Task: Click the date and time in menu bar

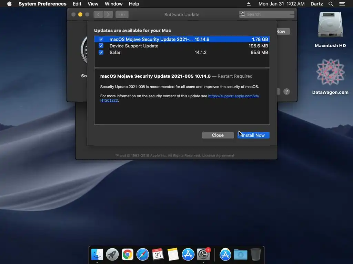Action: click(x=281, y=4)
